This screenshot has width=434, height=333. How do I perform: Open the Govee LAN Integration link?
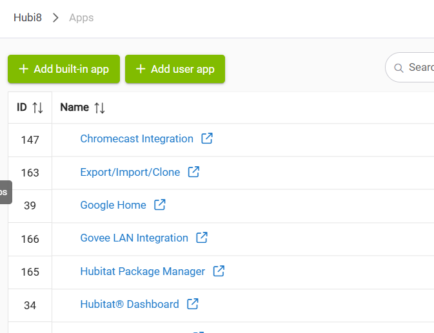pyautogui.click(x=134, y=238)
